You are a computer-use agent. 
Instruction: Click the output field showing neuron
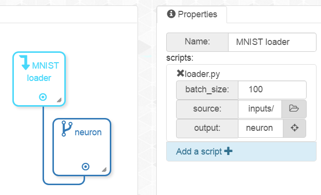point(260,128)
